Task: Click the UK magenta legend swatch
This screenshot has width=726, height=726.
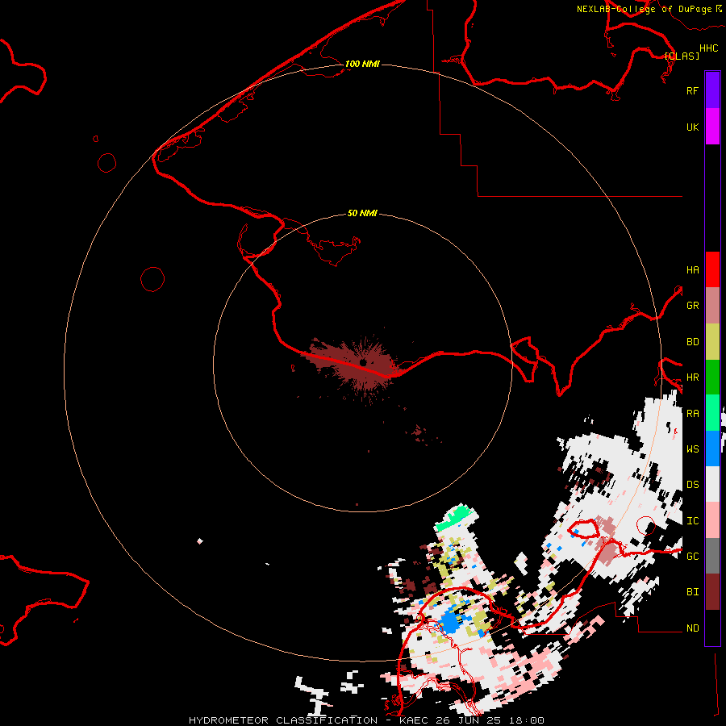Action: [712, 127]
